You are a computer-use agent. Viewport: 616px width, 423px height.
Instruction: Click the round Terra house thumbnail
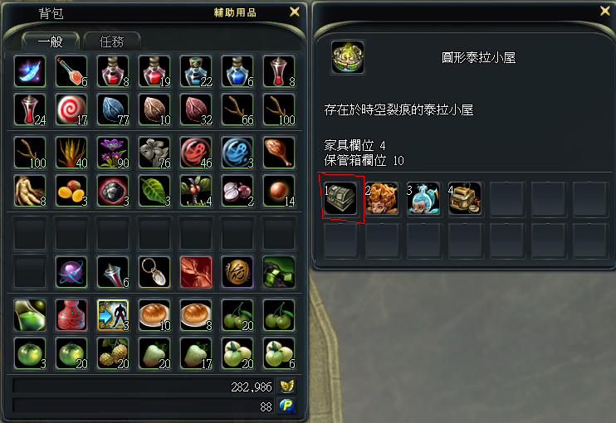point(348,57)
